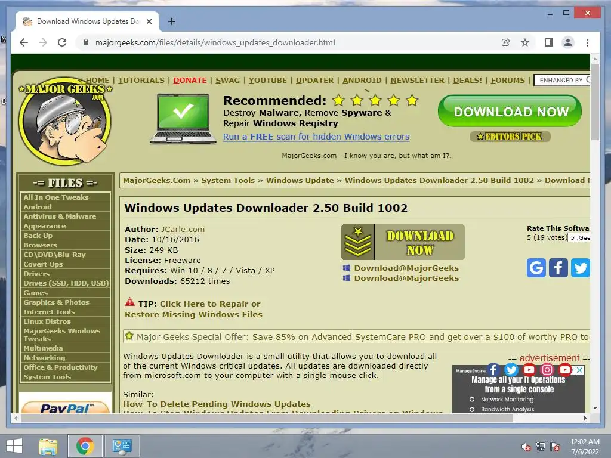The height and width of the screenshot is (458, 611).
Task: Click Instagram icon in the advertisement
Action: (x=547, y=369)
